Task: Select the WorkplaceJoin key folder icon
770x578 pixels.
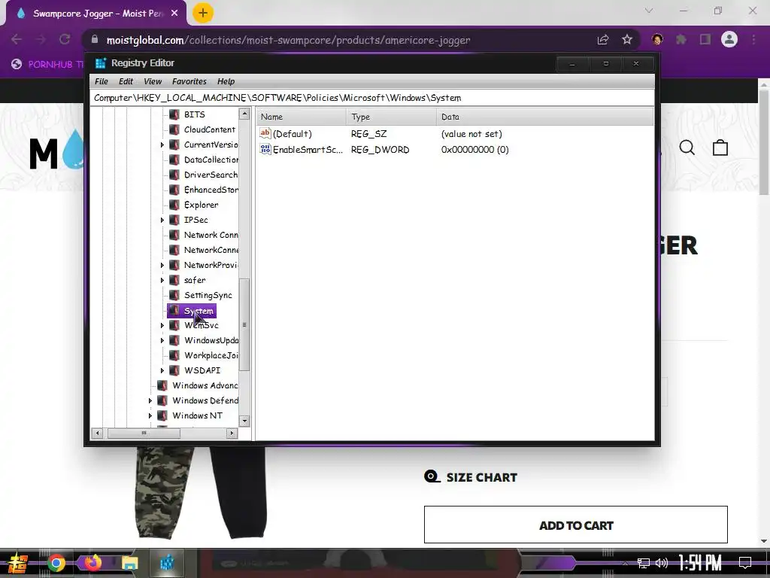Action: pyautogui.click(x=174, y=355)
